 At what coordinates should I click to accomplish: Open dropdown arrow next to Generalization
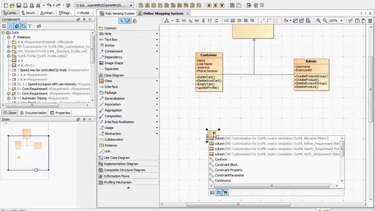point(157,98)
